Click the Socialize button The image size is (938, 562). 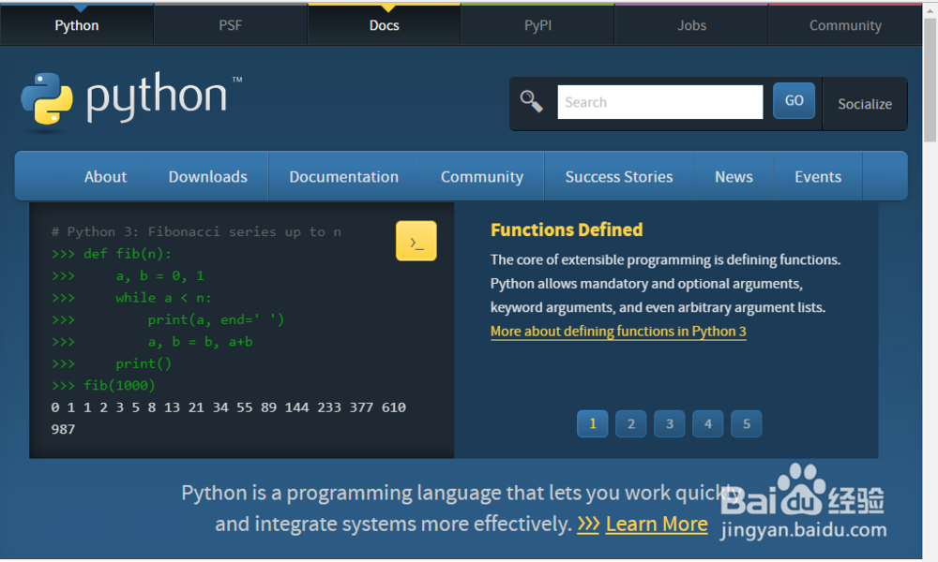(864, 103)
